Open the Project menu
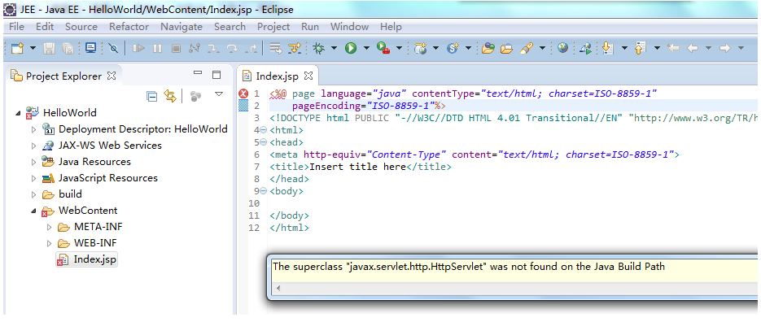 tap(273, 27)
